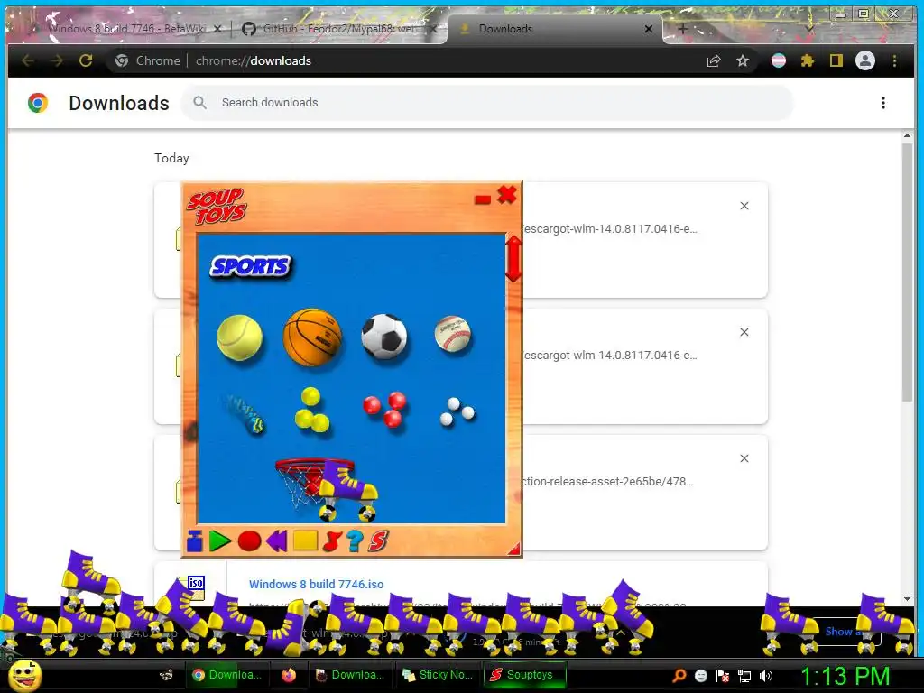The height and width of the screenshot is (693, 924).
Task: Pick the basketball toy in Souptoys
Action: tap(312, 337)
